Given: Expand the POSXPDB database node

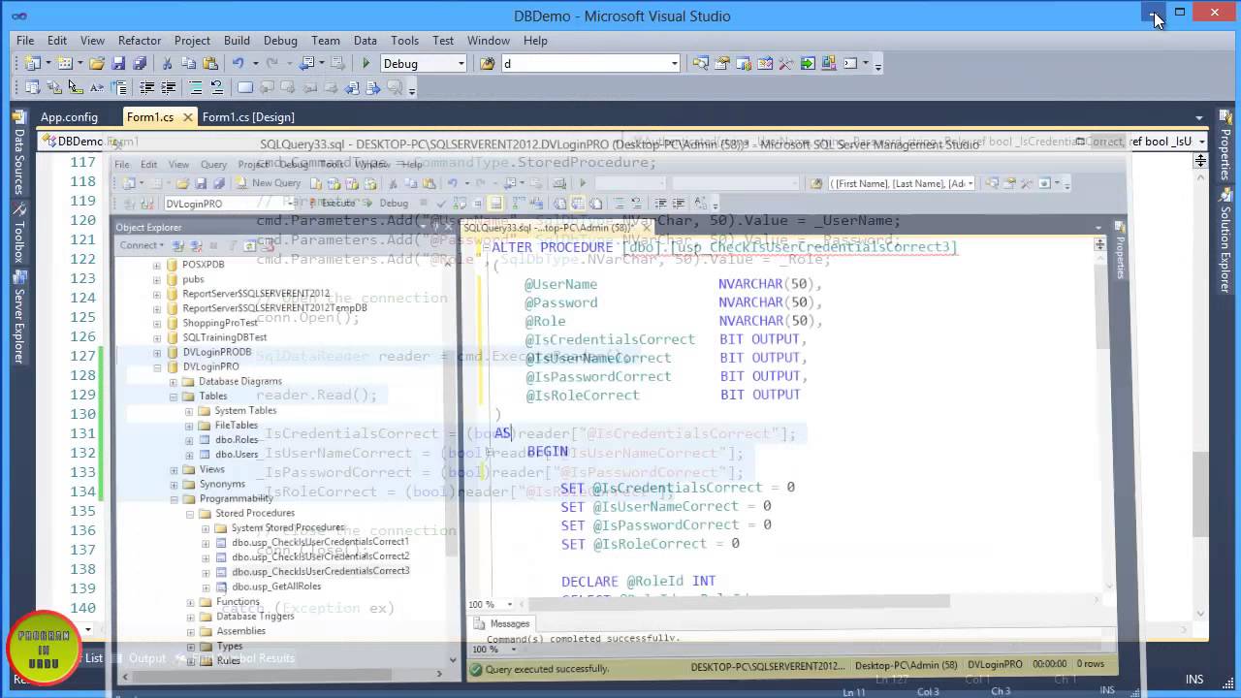Looking at the screenshot, I should (x=157, y=265).
